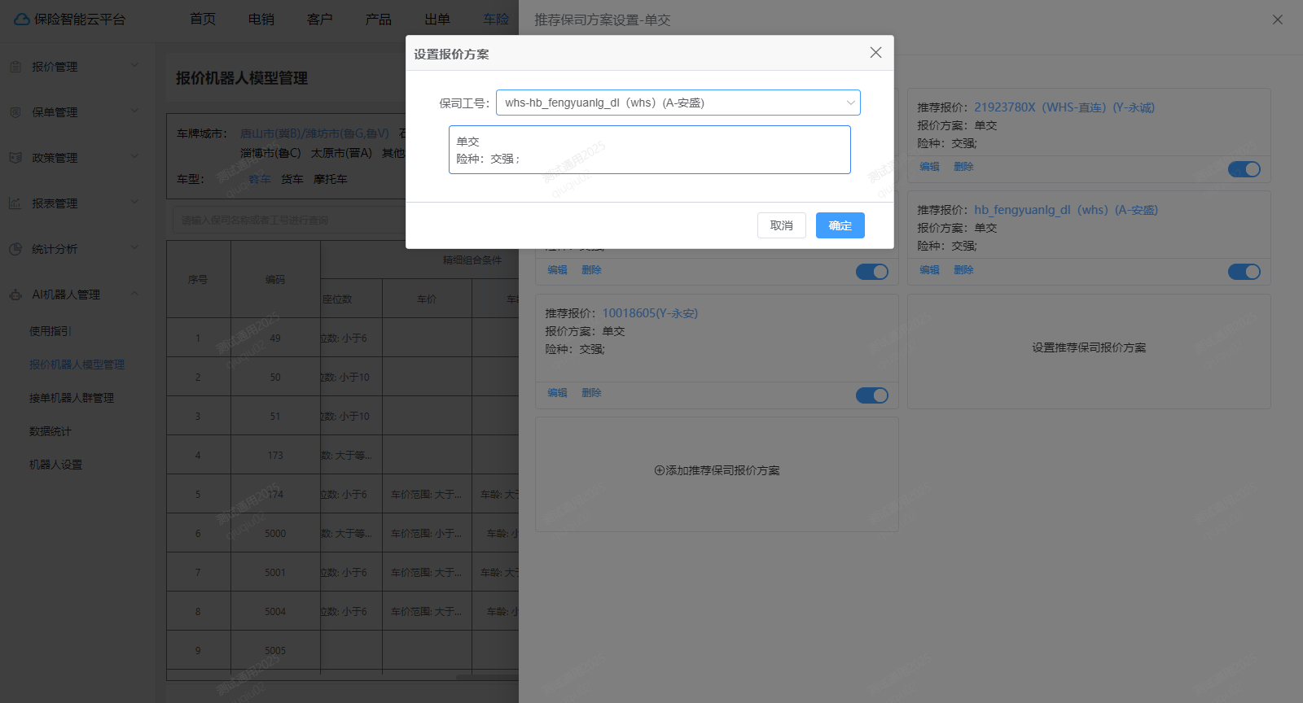Click the 统计分析 sidebar icon
Image resolution: width=1303 pixels, height=703 pixels.
[x=15, y=249]
